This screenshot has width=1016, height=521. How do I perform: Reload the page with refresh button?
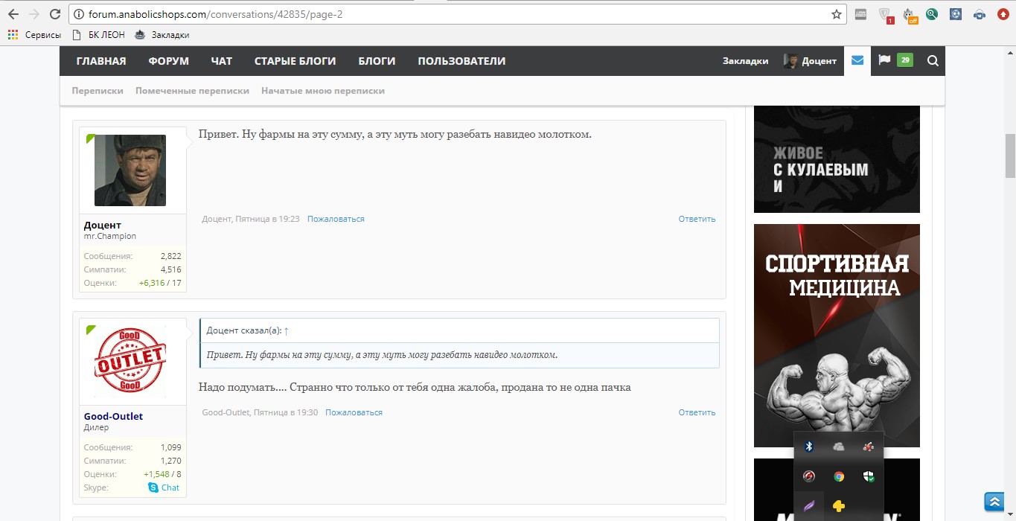click(x=54, y=14)
